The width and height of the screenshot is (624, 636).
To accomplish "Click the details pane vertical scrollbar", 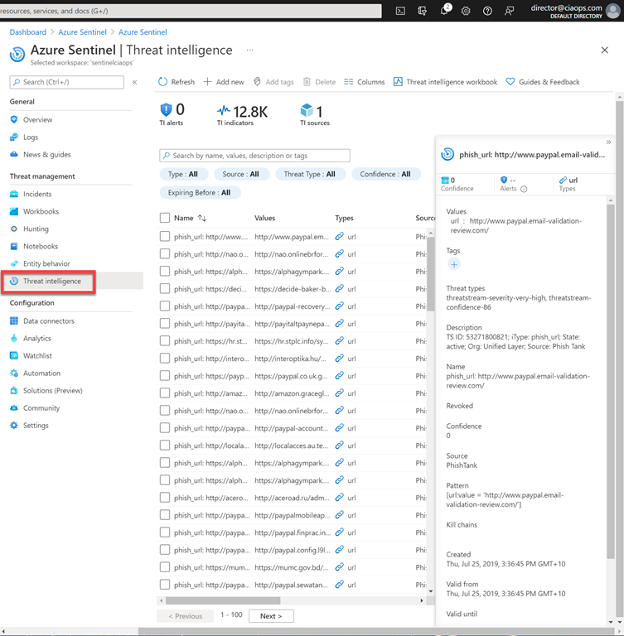I will 611,373.
